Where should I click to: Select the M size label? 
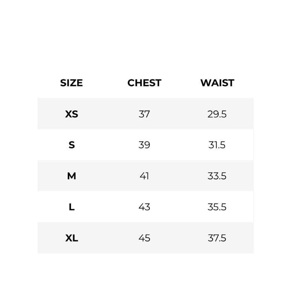[x=71, y=176]
